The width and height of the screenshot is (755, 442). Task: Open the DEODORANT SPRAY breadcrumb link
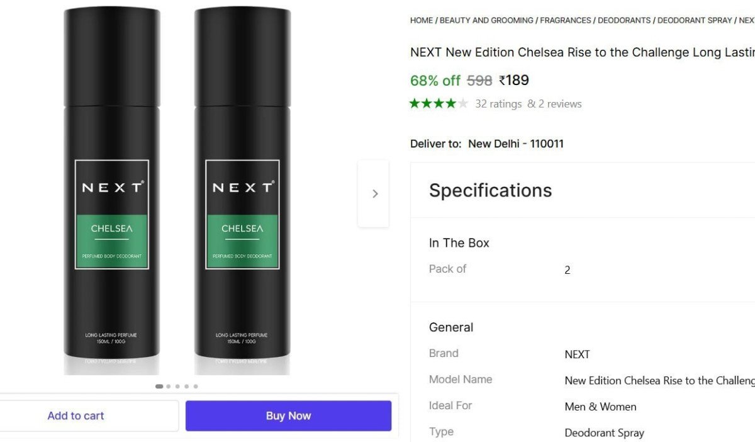coord(695,21)
